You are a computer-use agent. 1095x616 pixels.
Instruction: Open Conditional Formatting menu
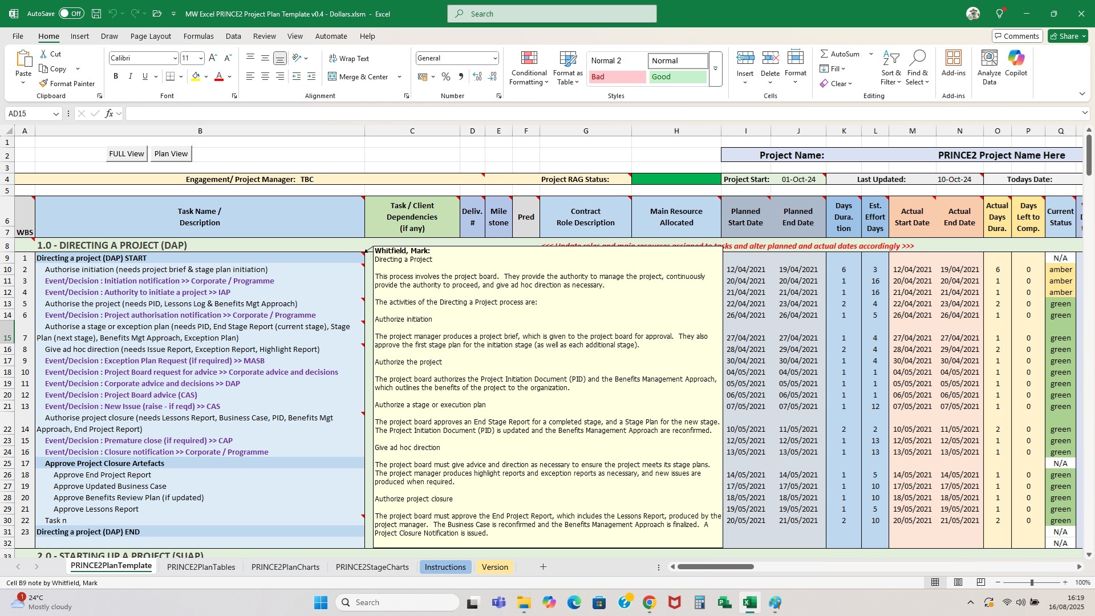529,68
